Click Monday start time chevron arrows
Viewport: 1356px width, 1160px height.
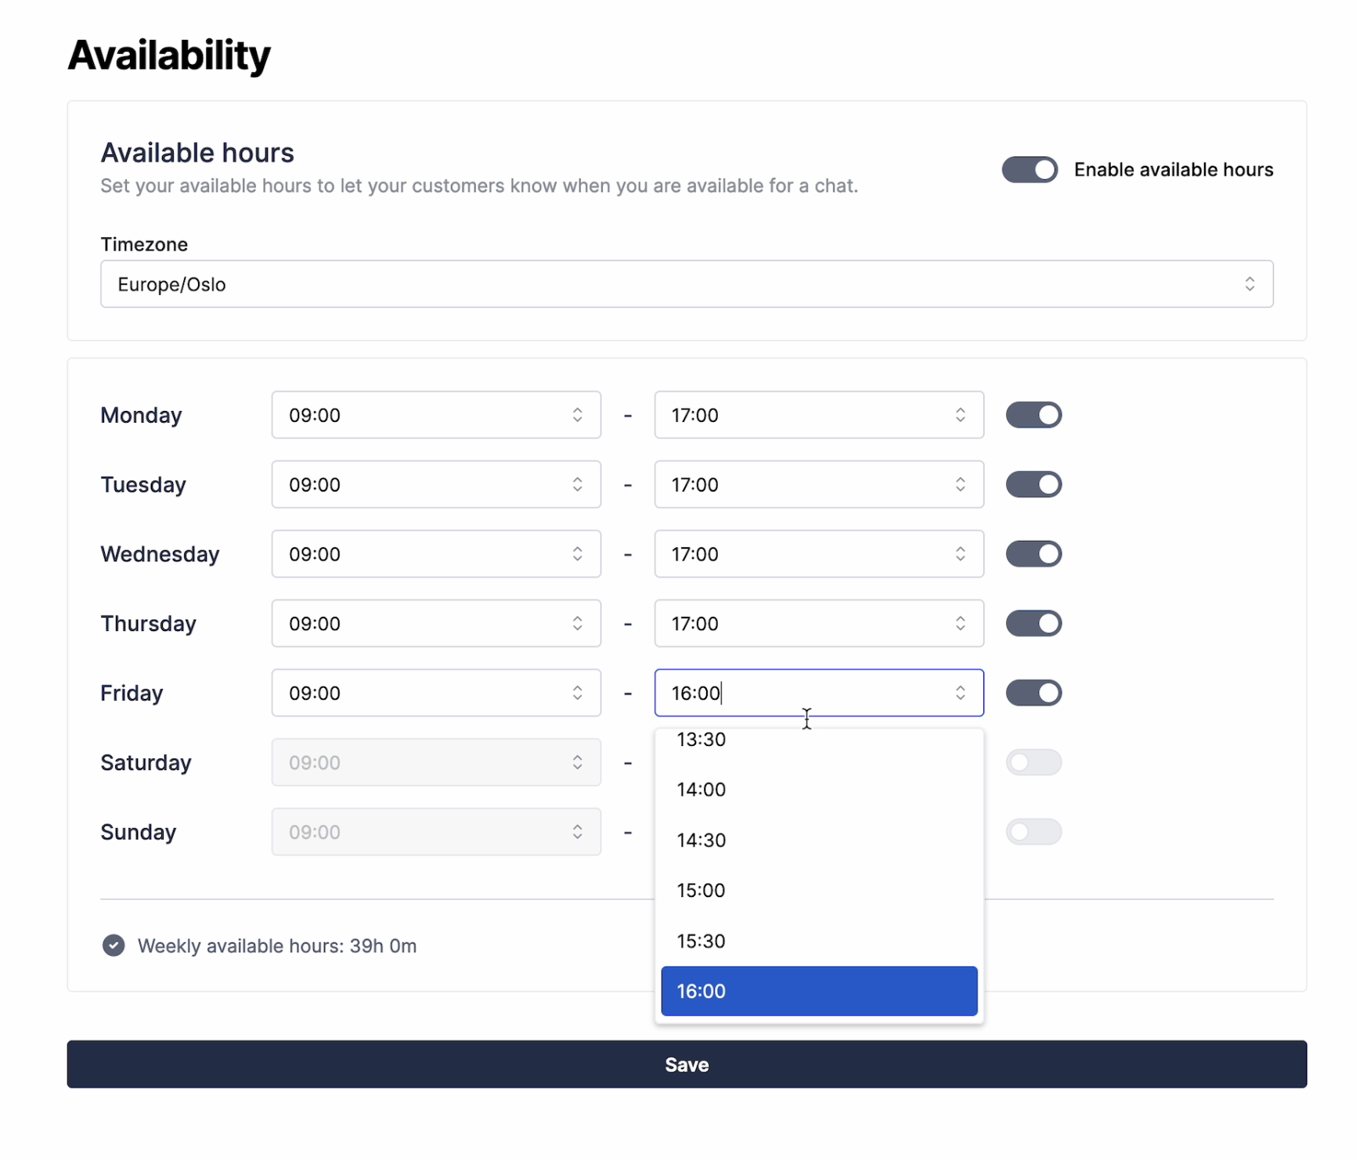pyautogui.click(x=577, y=415)
